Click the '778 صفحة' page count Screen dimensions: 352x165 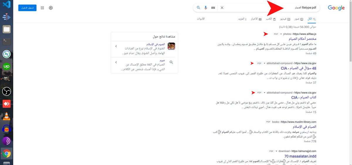coord(310,141)
